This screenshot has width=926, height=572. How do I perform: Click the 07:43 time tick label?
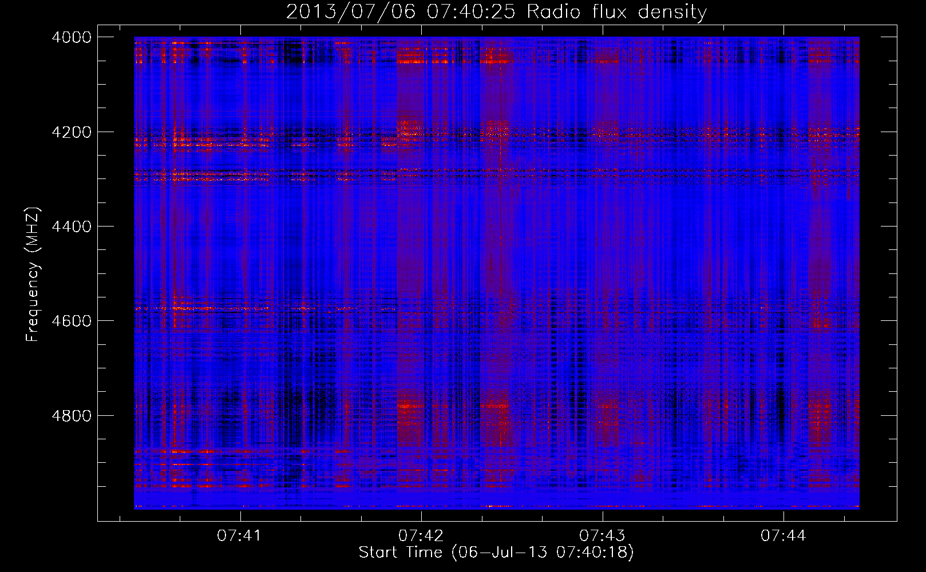coord(602,535)
